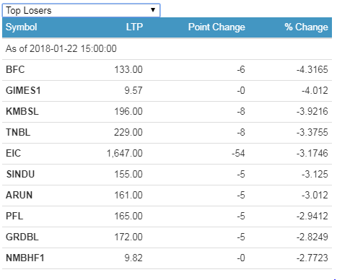Open the EIC stock symbol
The height and width of the screenshot is (280, 337).
[x=13, y=153]
